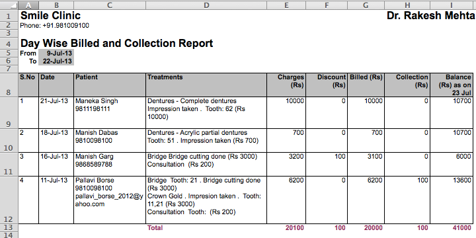This screenshot has width=476, height=238.
Task: Click the Maneka Singh patient cell
Action: (x=110, y=112)
